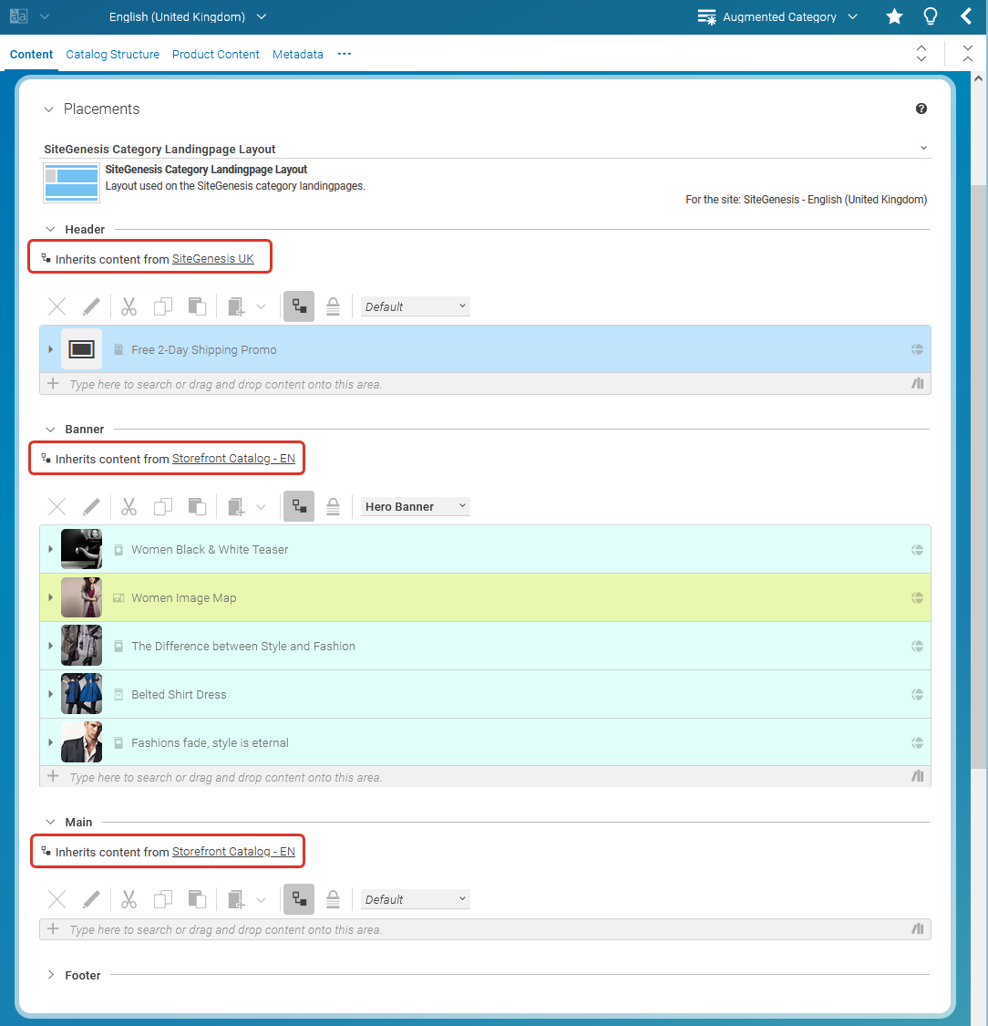The height and width of the screenshot is (1026, 988).
Task: Select the pencil Edit icon in the Header toolbar
Action: (91, 306)
